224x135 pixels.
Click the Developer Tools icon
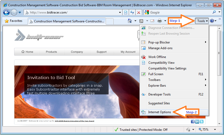(x=143, y=94)
